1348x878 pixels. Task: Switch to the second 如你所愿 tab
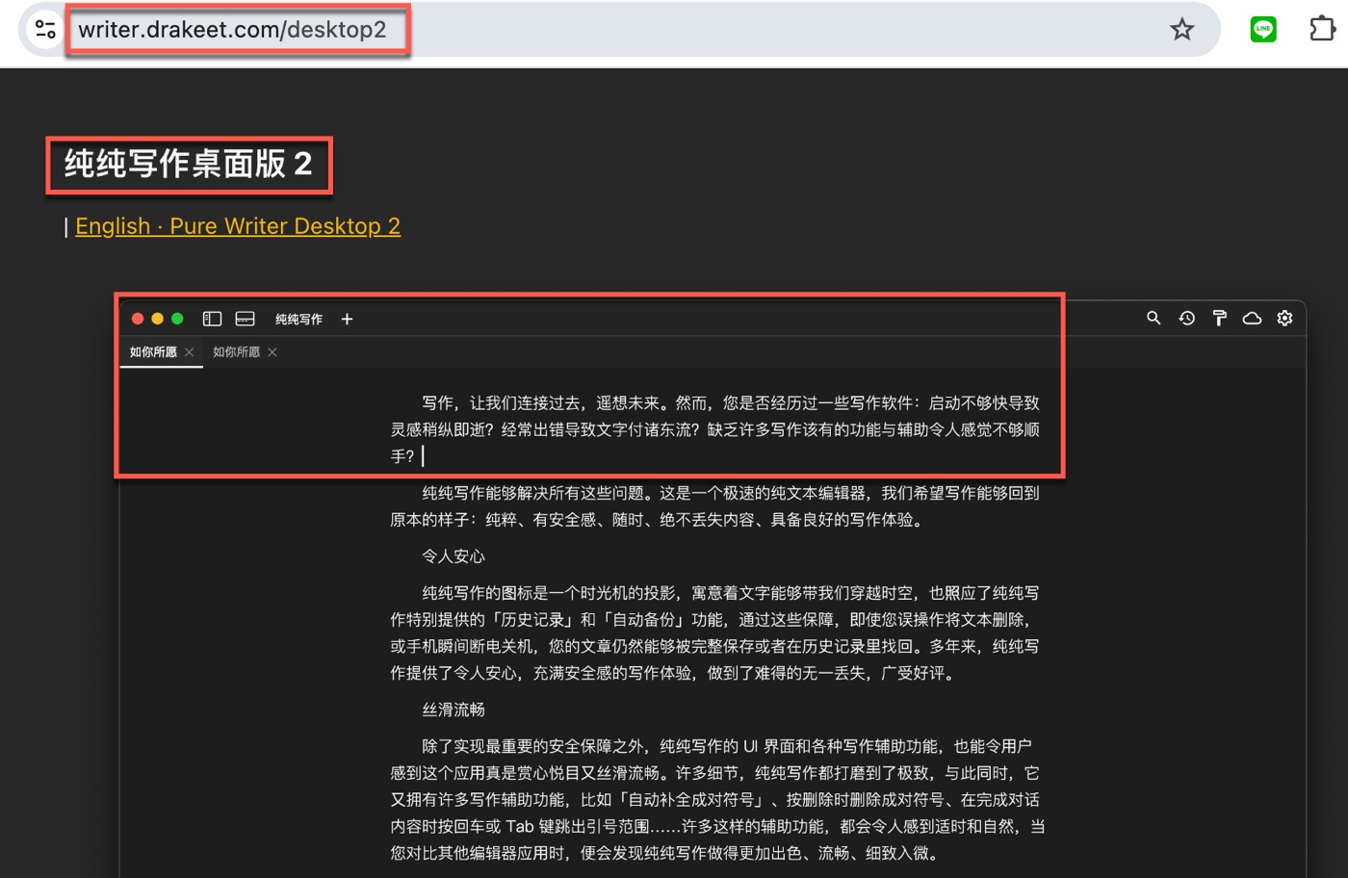(x=236, y=352)
